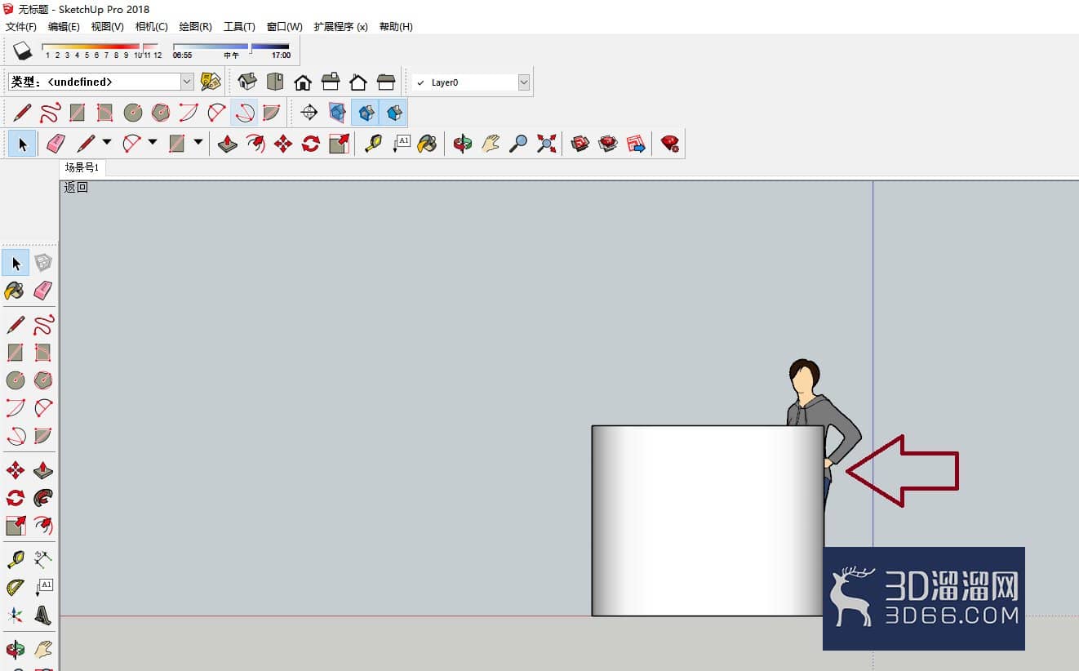The image size is (1079, 671).
Task: Switch to isometric view house icon
Action: click(247, 82)
